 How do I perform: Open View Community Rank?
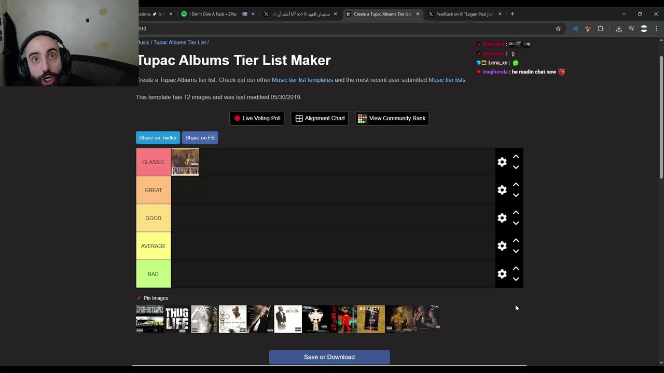(392, 118)
